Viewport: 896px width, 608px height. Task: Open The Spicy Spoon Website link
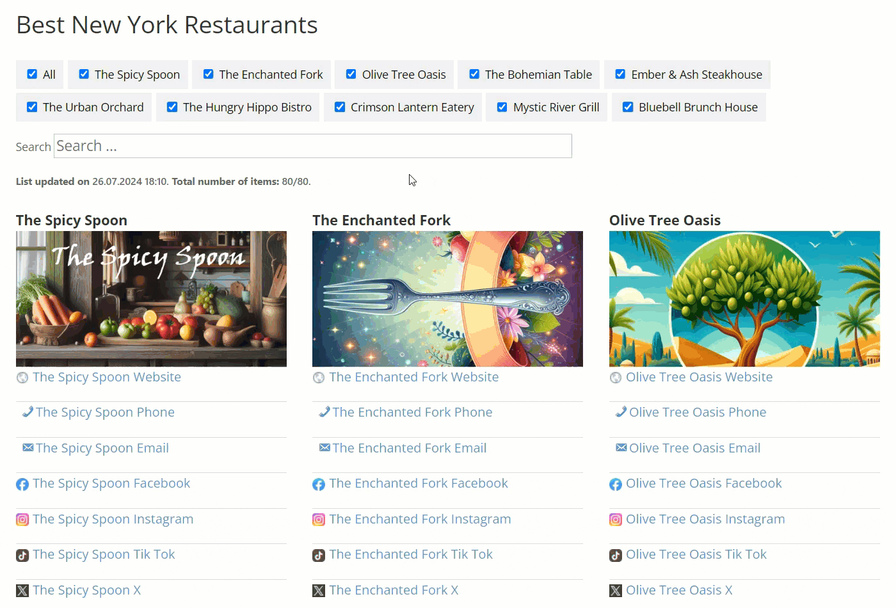click(107, 377)
